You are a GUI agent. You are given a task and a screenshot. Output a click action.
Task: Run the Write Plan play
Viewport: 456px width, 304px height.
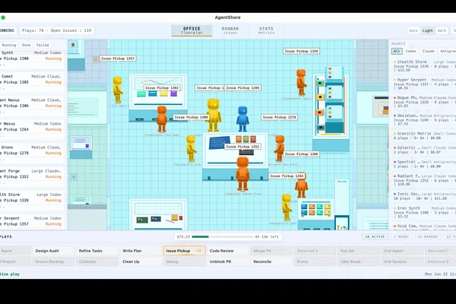click(x=141, y=251)
